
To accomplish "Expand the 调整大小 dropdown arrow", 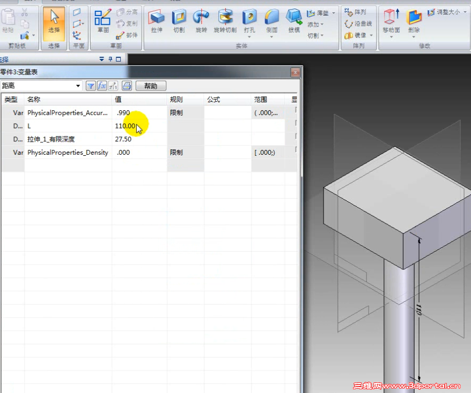I will pos(465,12).
